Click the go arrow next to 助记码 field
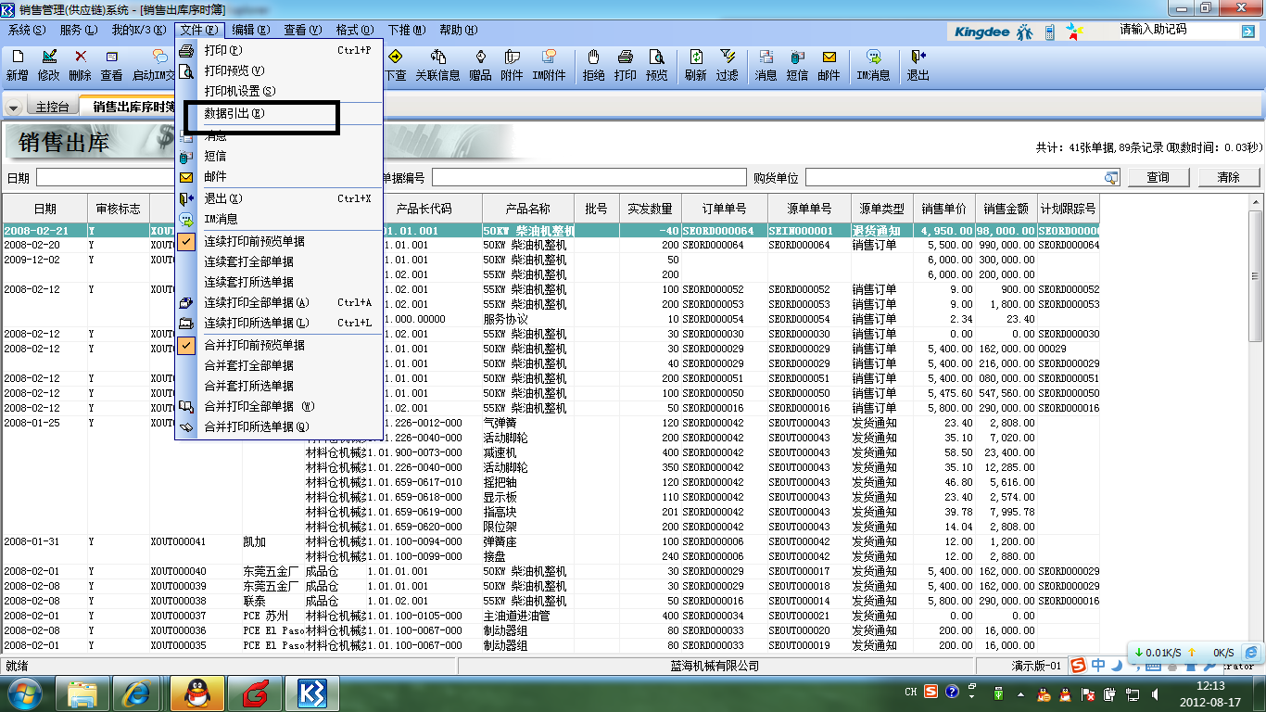 [x=1247, y=32]
